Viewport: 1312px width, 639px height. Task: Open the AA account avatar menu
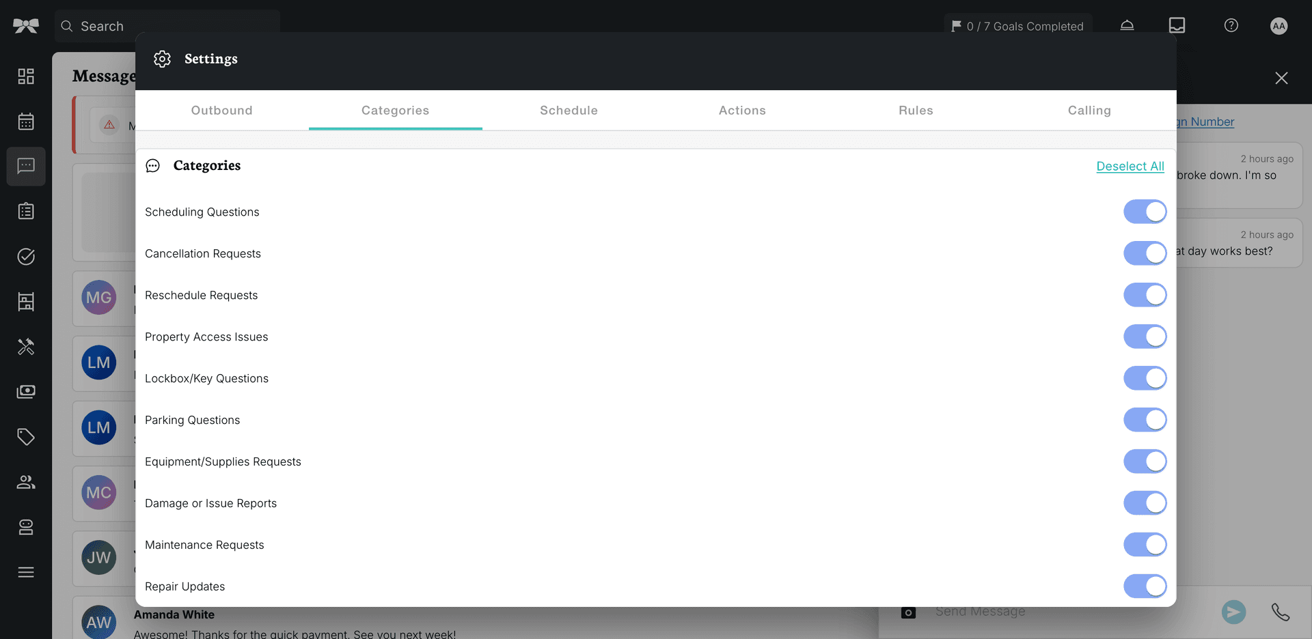coord(1279,26)
